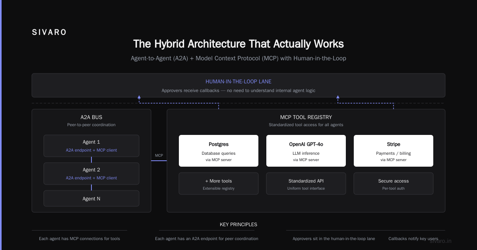Select 'Approvers sit in the human-in-the-loop lane'
477x250 pixels.
334,239
